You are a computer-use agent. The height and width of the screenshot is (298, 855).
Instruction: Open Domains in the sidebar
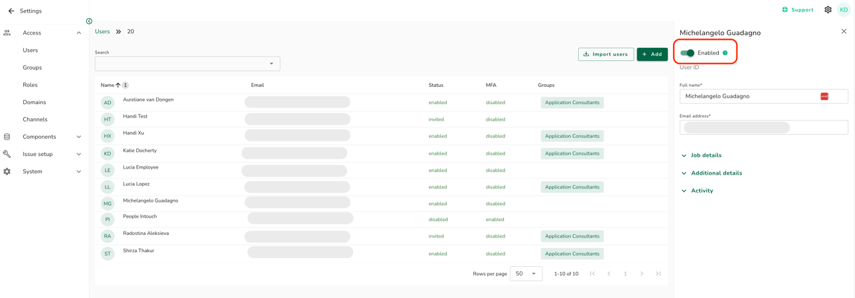click(35, 102)
